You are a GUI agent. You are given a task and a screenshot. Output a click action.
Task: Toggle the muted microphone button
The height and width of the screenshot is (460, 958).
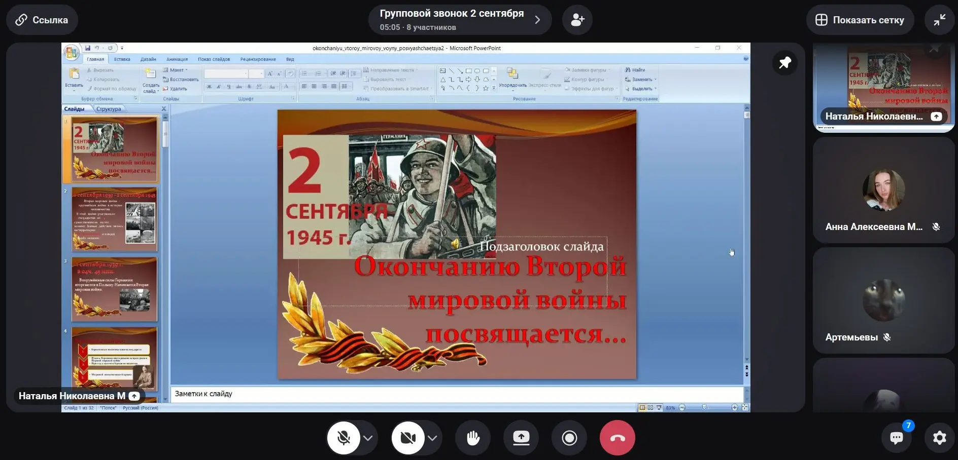click(x=344, y=438)
